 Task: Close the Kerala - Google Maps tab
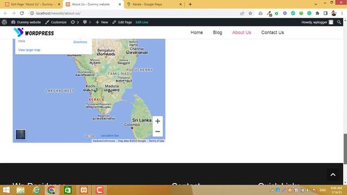click(x=181, y=4)
